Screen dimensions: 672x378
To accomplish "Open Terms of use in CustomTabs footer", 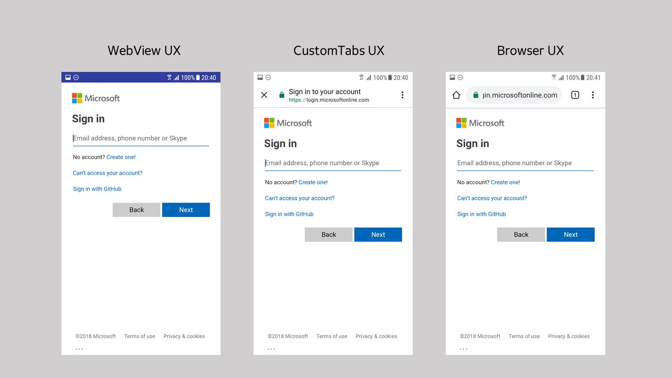I will (332, 337).
